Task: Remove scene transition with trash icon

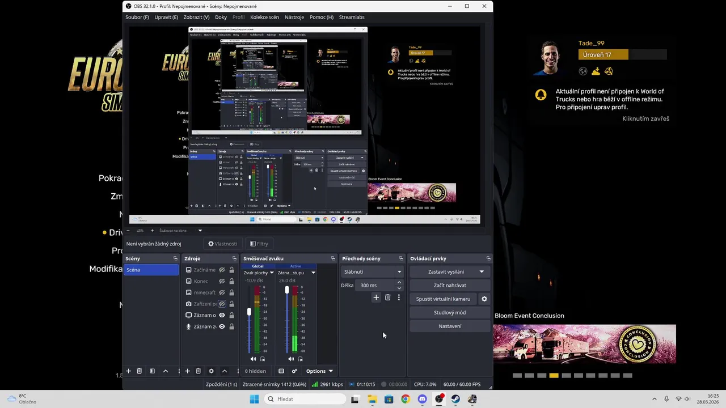Action: point(387,297)
